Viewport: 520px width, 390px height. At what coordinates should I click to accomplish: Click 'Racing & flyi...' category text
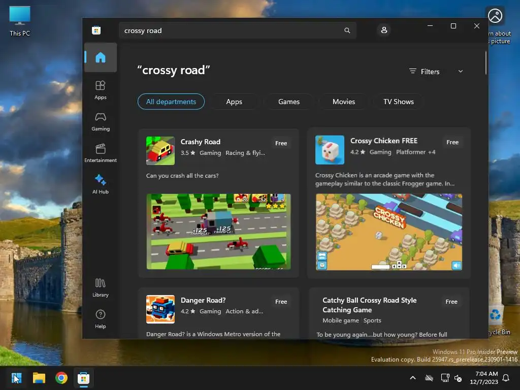point(245,153)
